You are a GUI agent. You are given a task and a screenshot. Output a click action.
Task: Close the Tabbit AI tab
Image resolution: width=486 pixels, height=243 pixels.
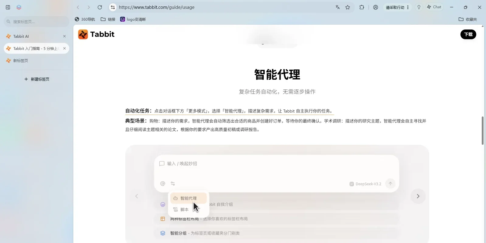click(x=64, y=36)
